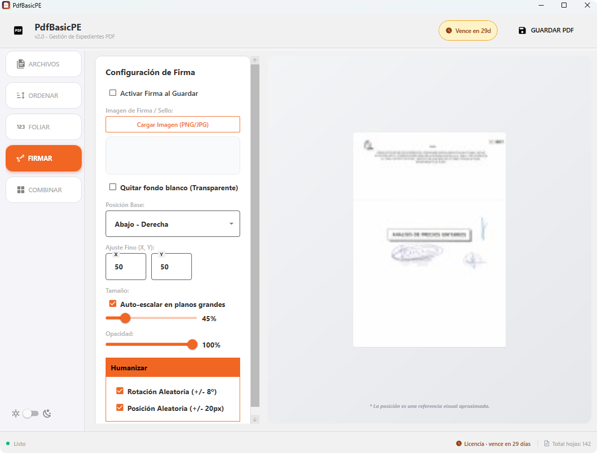This screenshot has width=597, height=453.
Task: Click the PDF page preview thumbnail
Action: tap(429, 239)
